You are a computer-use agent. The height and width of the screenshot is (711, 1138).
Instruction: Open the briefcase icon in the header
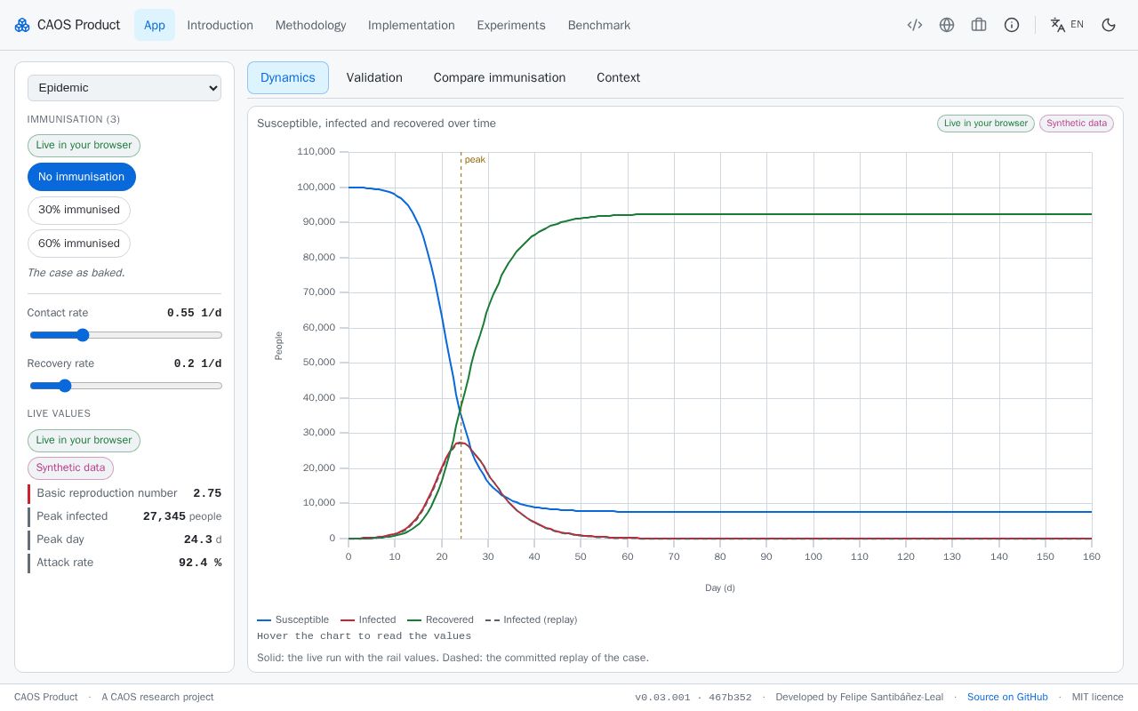(979, 25)
